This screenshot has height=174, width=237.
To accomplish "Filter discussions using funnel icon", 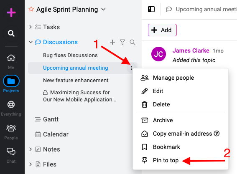I will click(x=122, y=42).
